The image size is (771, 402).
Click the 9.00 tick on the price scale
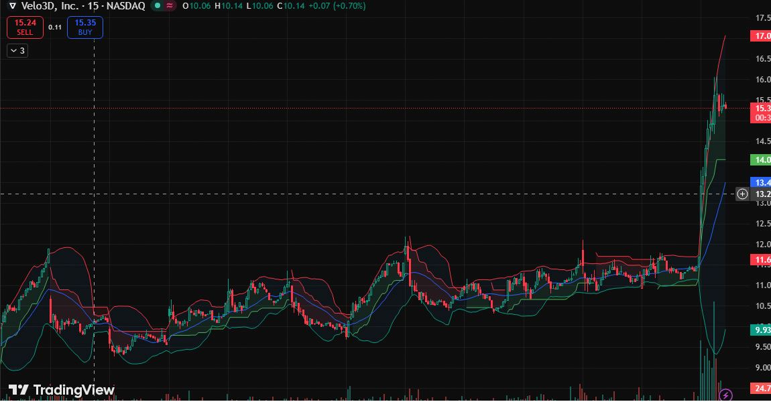pyautogui.click(x=763, y=368)
